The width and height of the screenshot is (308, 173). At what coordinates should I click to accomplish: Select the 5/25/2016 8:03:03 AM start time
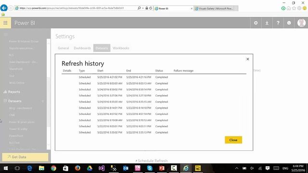click(x=110, y=83)
